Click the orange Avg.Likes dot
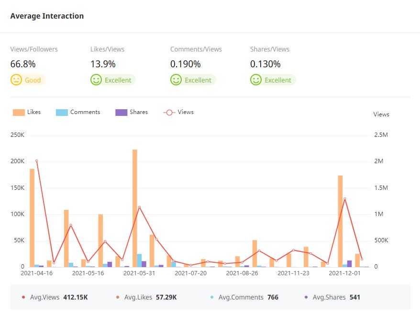 click(x=118, y=298)
